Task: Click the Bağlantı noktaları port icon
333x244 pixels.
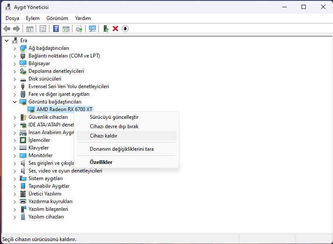Action: 23,56
